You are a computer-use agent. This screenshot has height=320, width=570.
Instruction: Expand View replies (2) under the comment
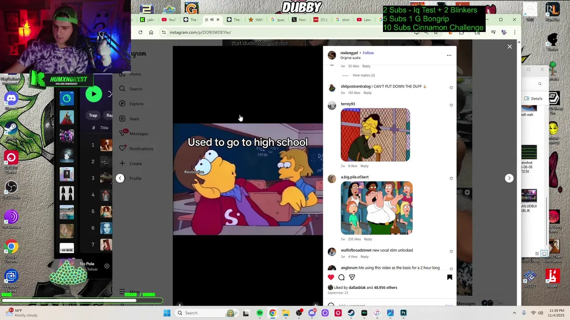(363, 75)
